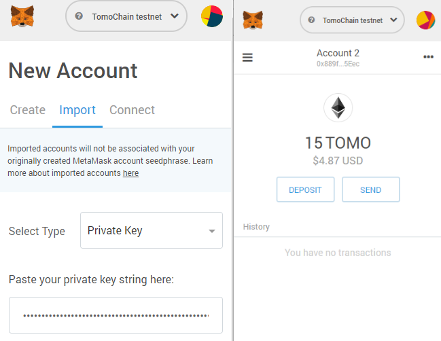Switch to the Create tab
This screenshot has width=441, height=341.
[28, 110]
